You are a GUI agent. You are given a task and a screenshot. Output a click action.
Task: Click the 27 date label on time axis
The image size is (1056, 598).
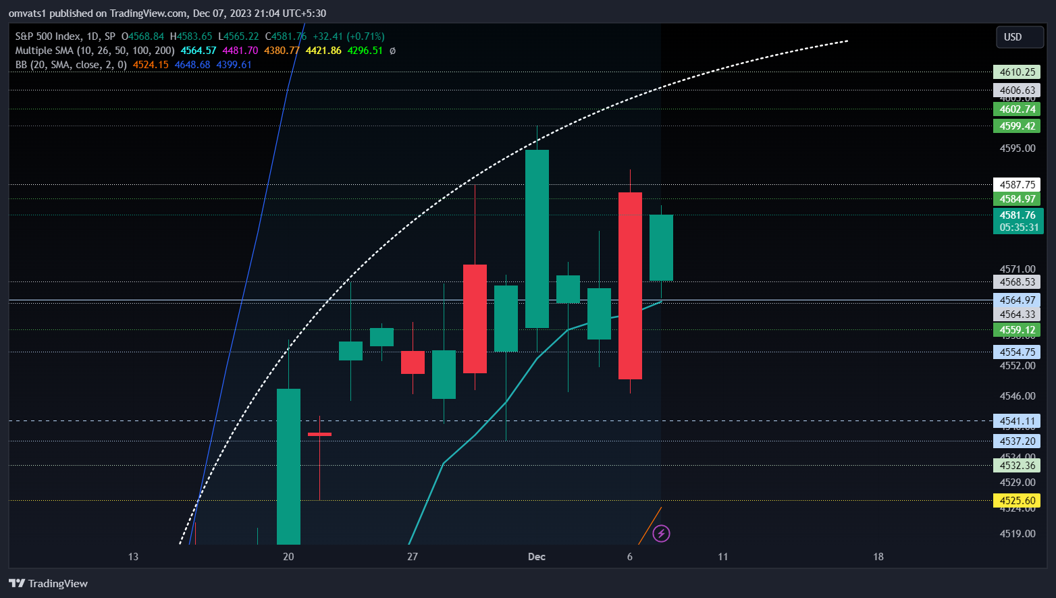pyautogui.click(x=413, y=557)
